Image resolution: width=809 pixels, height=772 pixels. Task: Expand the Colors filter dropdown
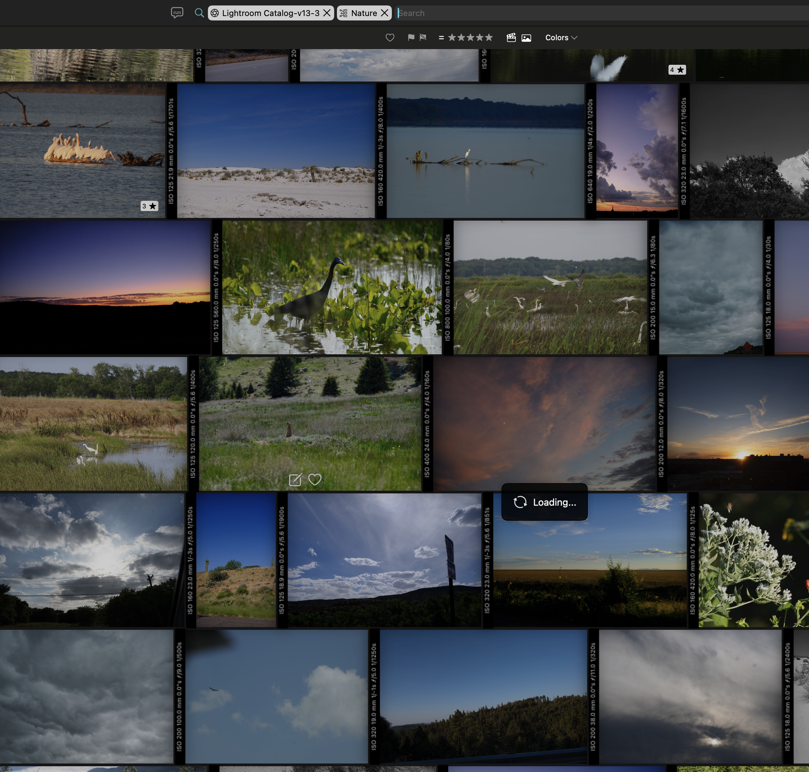click(x=561, y=38)
